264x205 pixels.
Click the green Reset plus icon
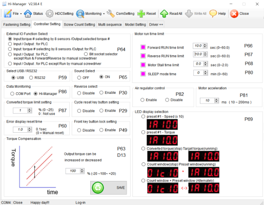(141, 14)
